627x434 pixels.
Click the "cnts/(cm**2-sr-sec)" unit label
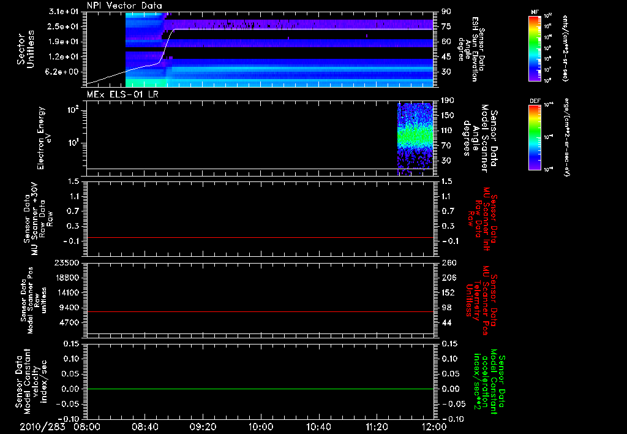565,48
